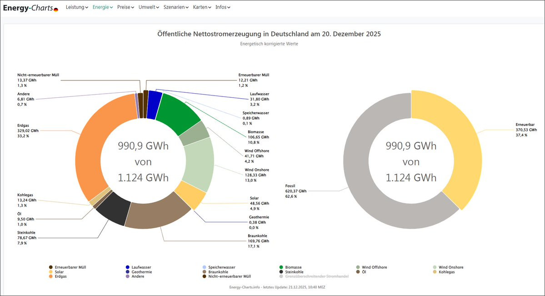Click the Solar legend dot
Screen dimensions: 545x296
pos(50,272)
